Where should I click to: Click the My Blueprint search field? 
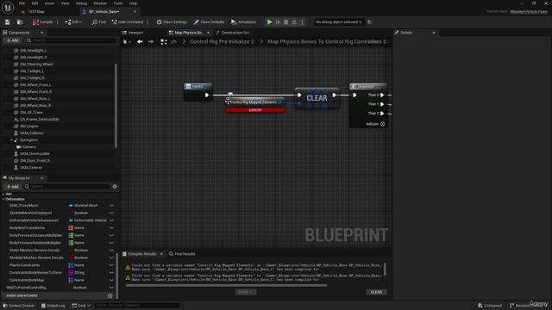coord(67,187)
